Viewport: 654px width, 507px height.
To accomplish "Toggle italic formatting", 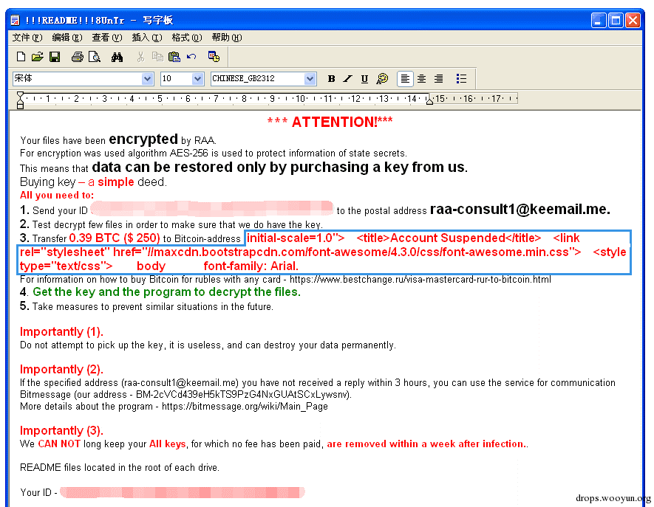I will coord(347,79).
